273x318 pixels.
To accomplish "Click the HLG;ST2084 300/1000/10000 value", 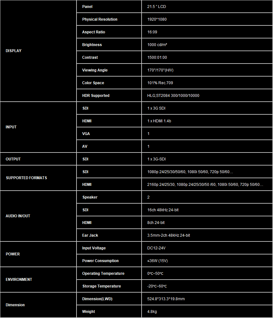I will 173,96.
